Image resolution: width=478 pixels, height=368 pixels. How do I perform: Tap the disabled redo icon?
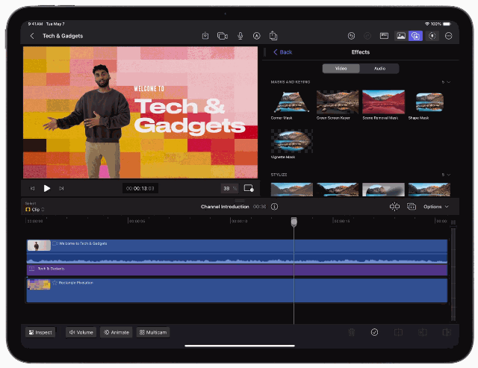pyautogui.click(x=367, y=36)
